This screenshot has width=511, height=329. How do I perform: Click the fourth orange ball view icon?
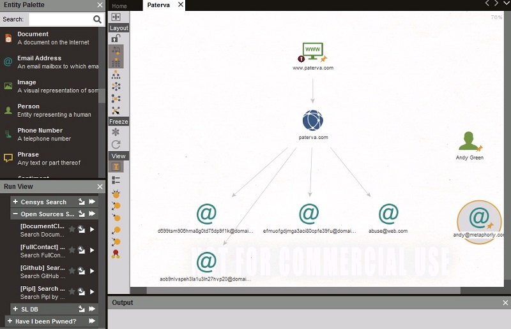[116, 230]
